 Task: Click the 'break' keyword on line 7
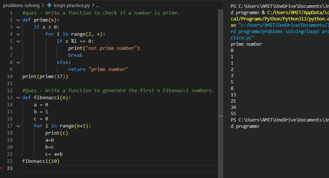click(x=75, y=55)
